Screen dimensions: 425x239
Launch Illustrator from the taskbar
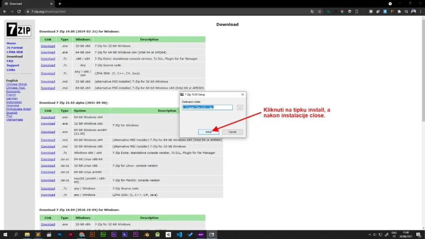coord(92,235)
